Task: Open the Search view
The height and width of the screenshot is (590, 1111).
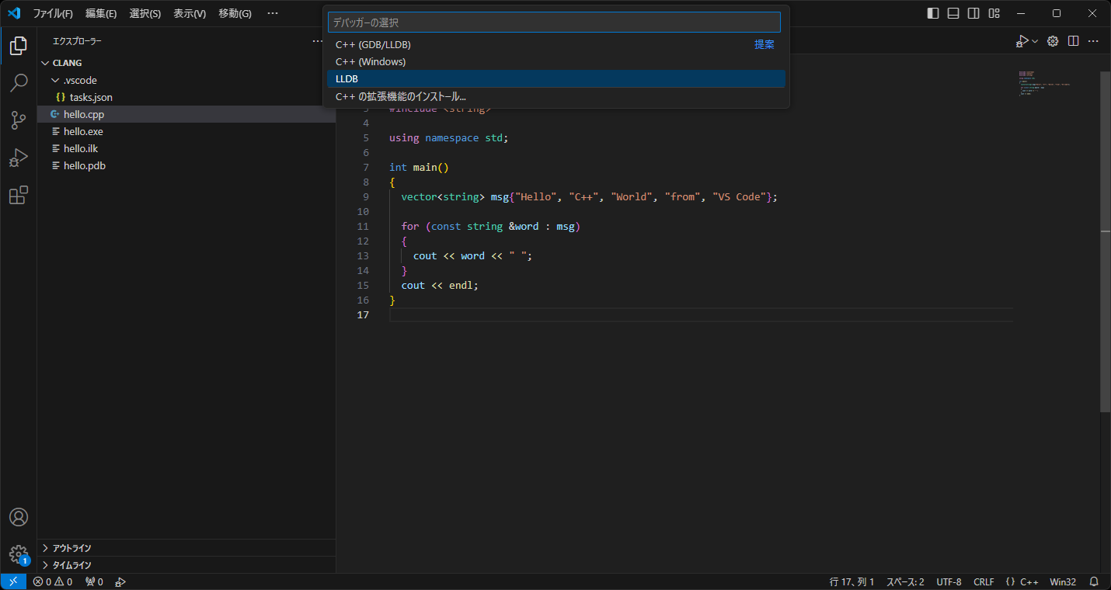Action: coord(17,83)
